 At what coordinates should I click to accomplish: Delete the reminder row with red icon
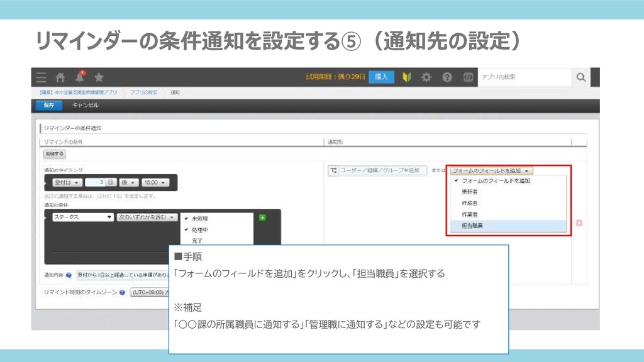(579, 223)
